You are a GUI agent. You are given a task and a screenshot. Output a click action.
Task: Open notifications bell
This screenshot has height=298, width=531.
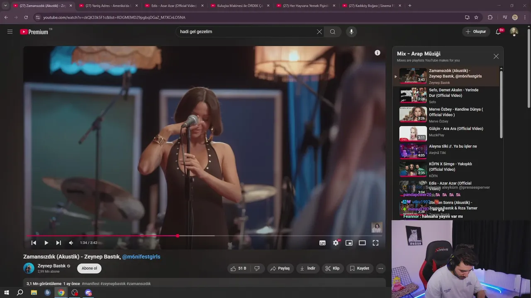point(499,32)
